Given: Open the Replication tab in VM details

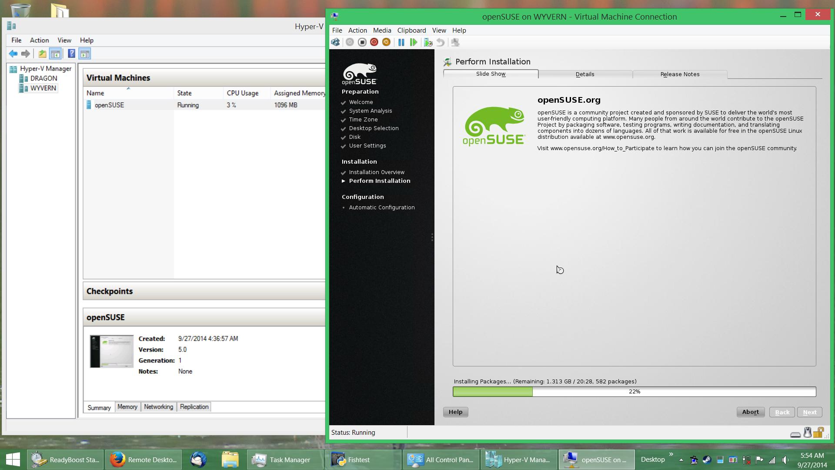Looking at the screenshot, I should point(194,407).
